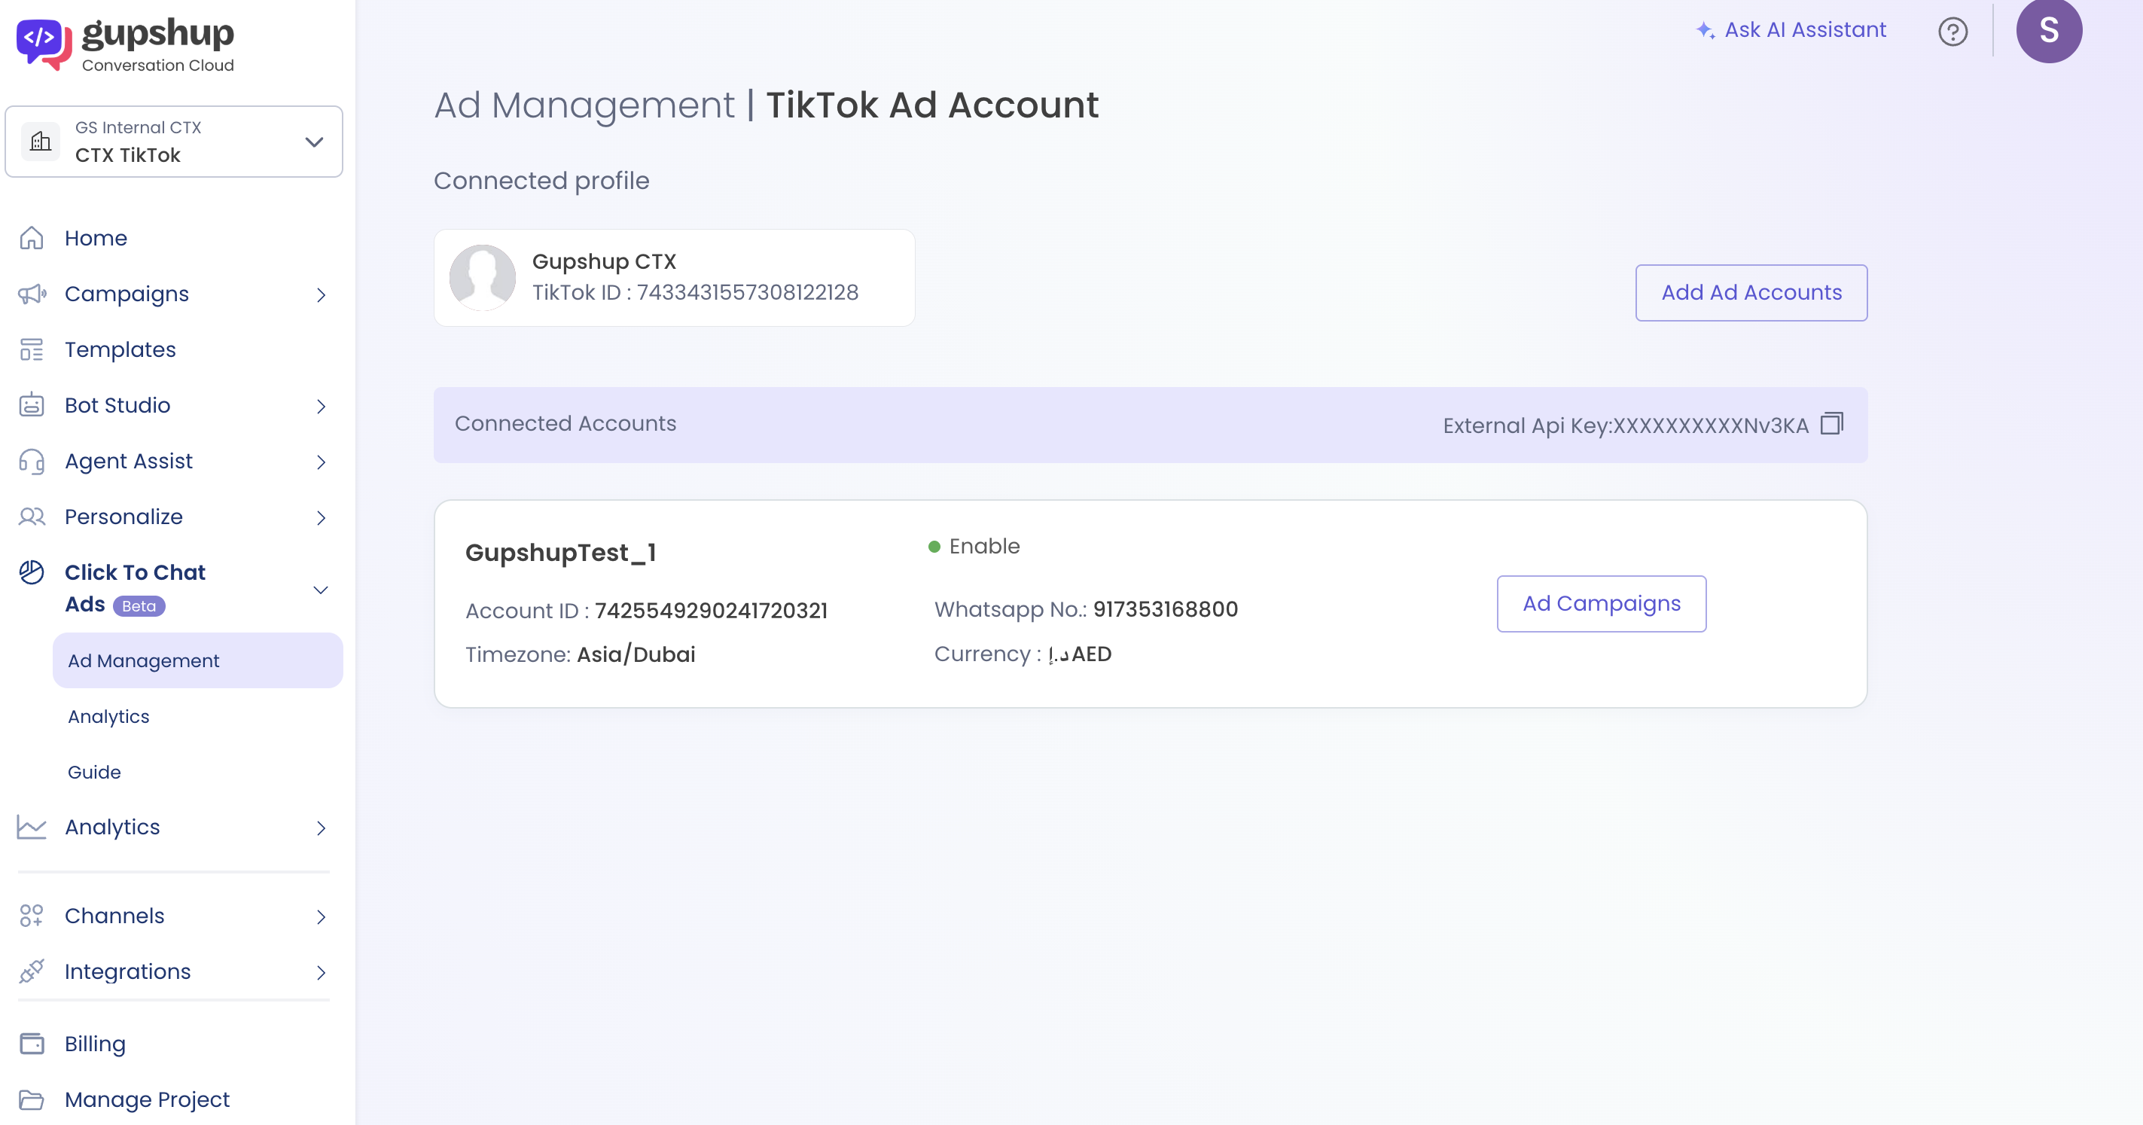Expand the Personalize submenu chevron
The image size is (2143, 1125).
(x=321, y=517)
